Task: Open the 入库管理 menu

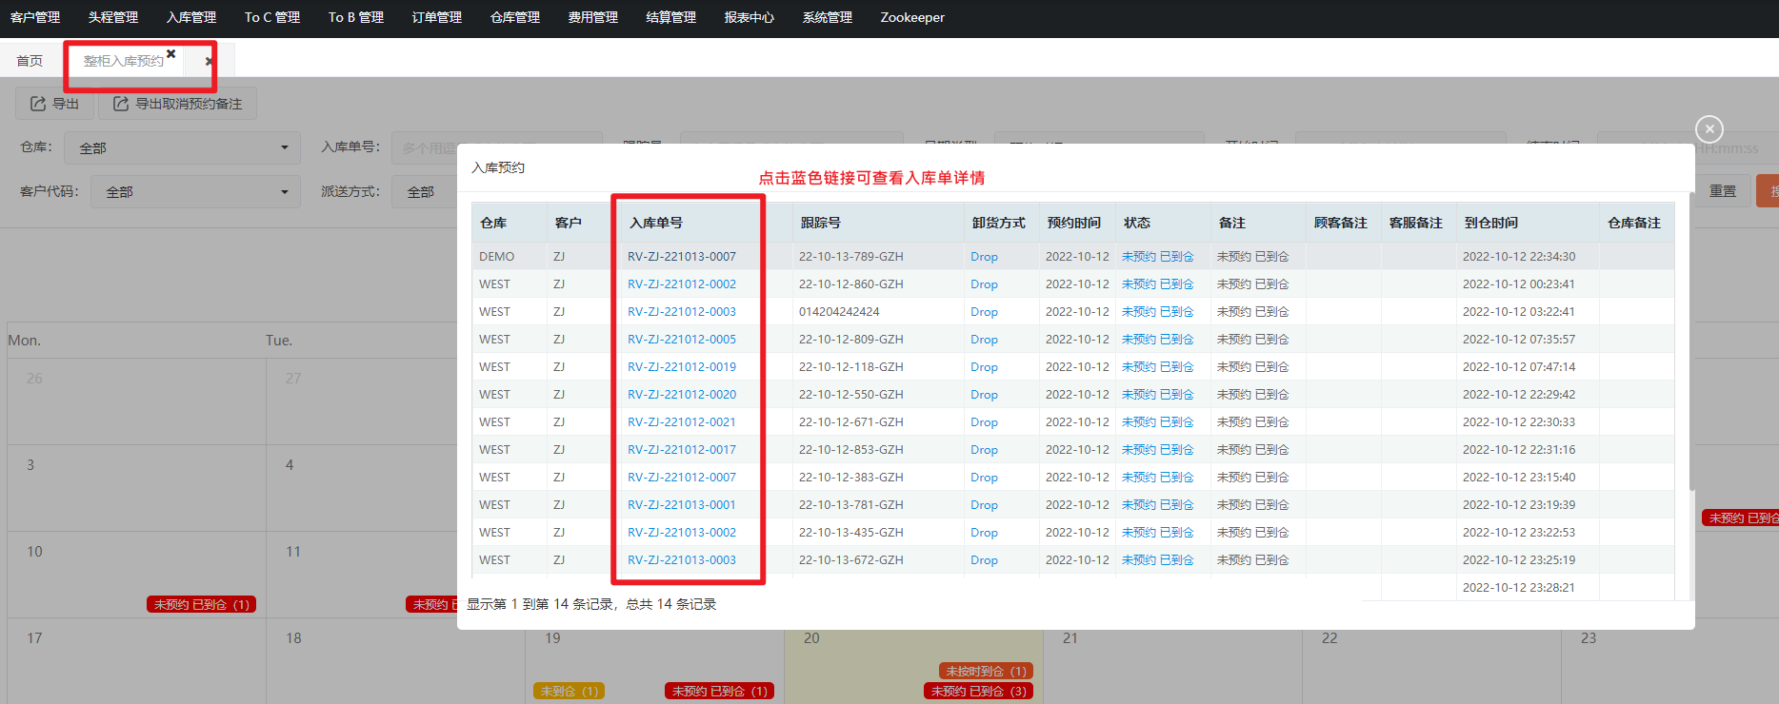Action: tap(191, 17)
